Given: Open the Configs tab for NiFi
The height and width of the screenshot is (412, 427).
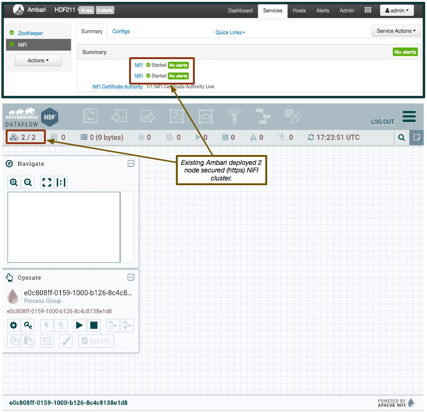Looking at the screenshot, I should (121, 31).
